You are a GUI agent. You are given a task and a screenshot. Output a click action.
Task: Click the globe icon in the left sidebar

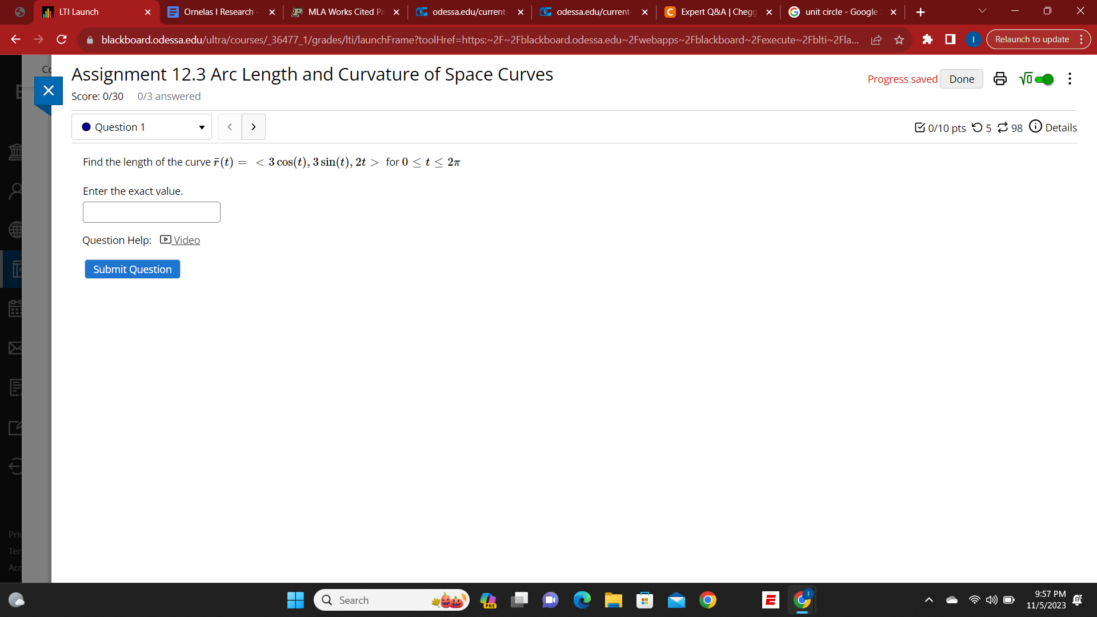point(15,230)
